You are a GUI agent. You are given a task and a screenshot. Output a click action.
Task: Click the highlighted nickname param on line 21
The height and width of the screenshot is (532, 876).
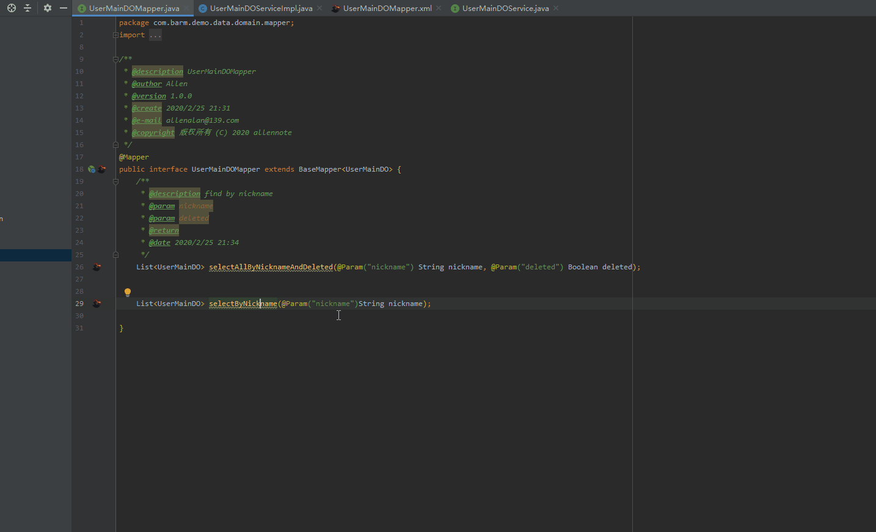tap(196, 206)
